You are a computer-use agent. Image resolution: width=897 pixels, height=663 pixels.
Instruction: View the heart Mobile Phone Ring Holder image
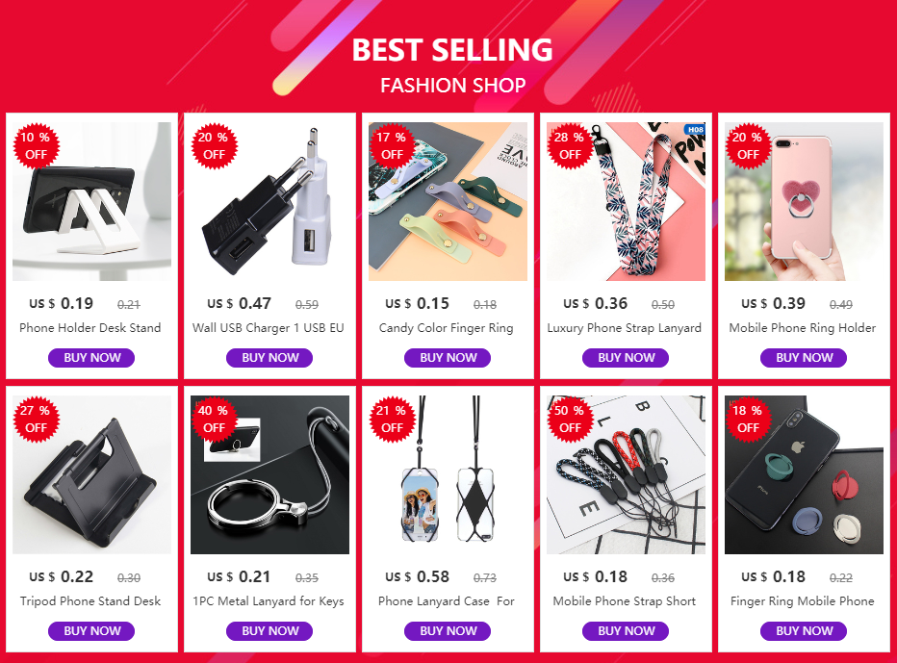pyautogui.click(x=804, y=201)
